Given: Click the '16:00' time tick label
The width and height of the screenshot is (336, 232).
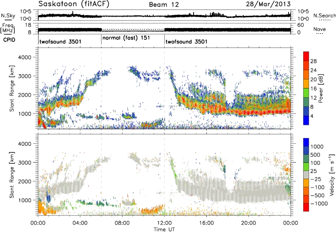Looking at the screenshot, I should click(x=206, y=223).
